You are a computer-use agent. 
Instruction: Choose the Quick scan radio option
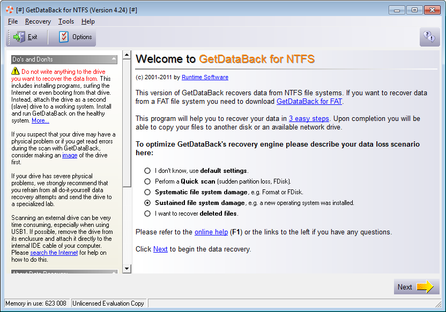tap(147, 181)
